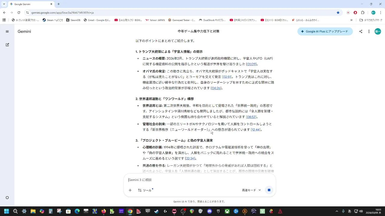Open Gemini settings gear at bottom left

7,198
